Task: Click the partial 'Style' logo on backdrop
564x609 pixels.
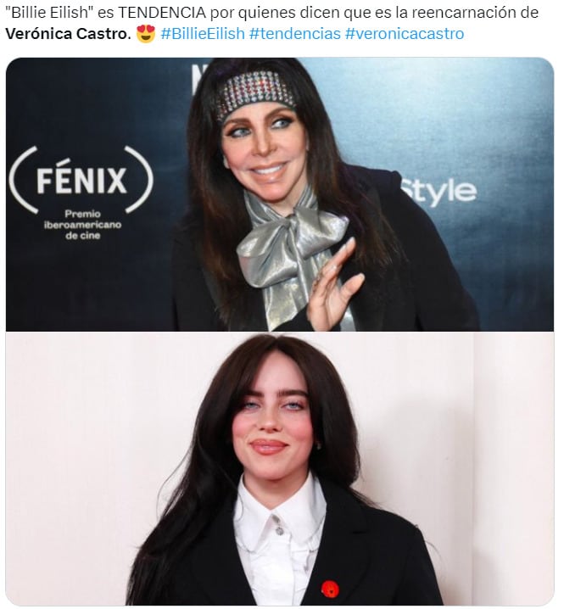Action: (x=438, y=192)
